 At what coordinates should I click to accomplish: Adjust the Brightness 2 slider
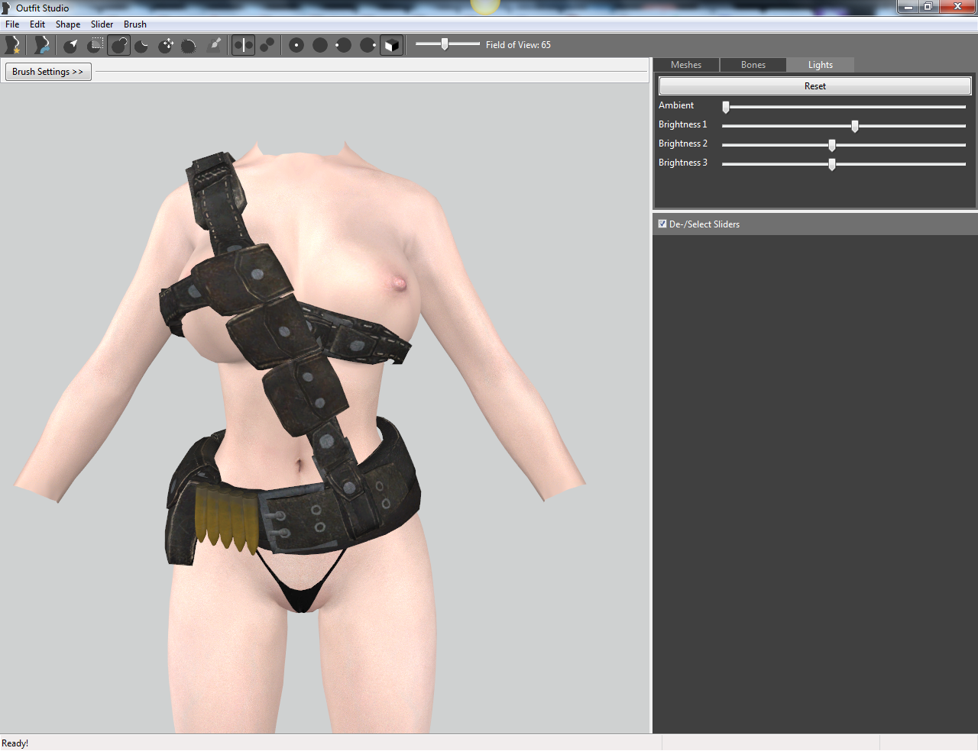point(844,145)
